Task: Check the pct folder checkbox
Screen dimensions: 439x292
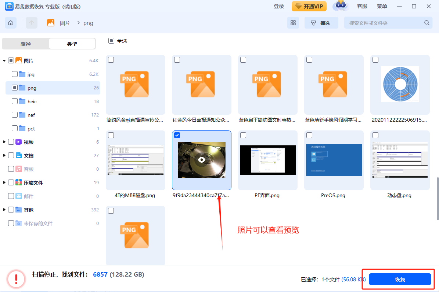Action: pyautogui.click(x=15, y=128)
